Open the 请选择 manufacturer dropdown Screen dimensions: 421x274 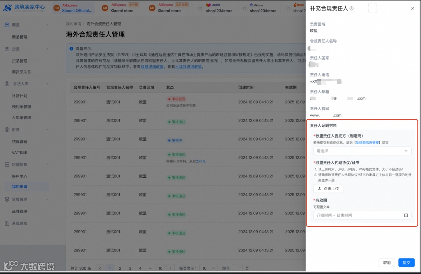click(362, 151)
